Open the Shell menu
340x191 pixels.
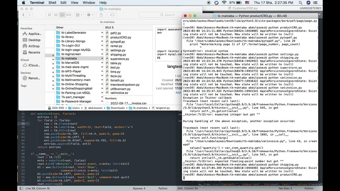pos(52,3)
